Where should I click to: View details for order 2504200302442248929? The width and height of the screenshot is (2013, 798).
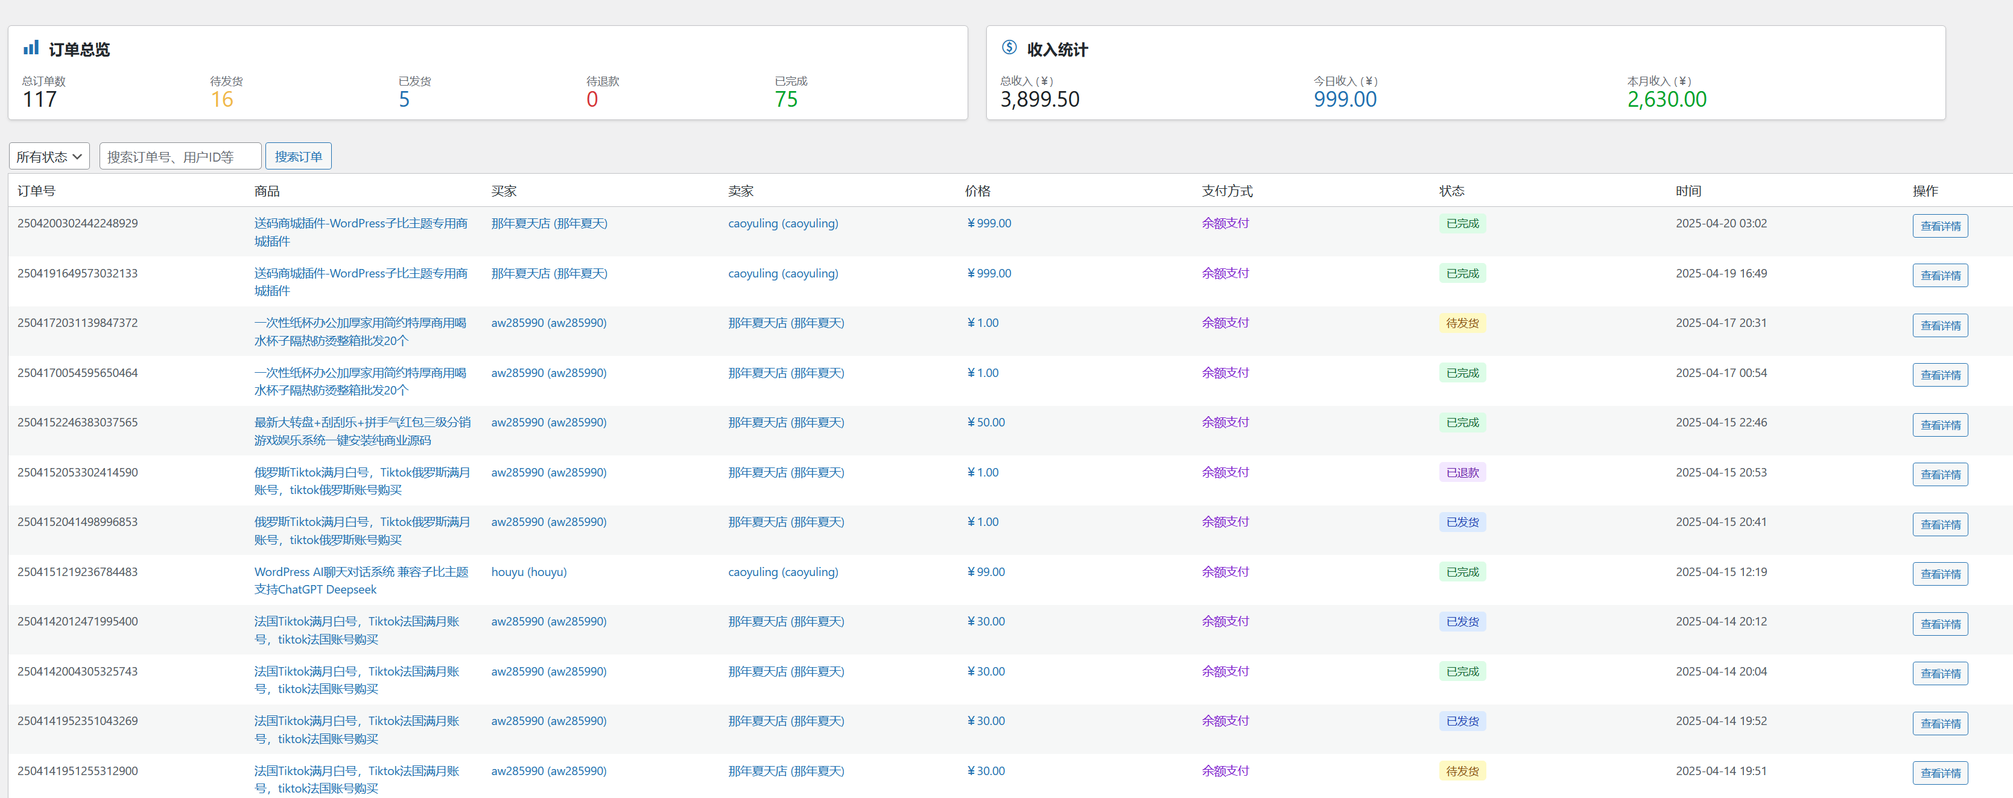(1941, 226)
